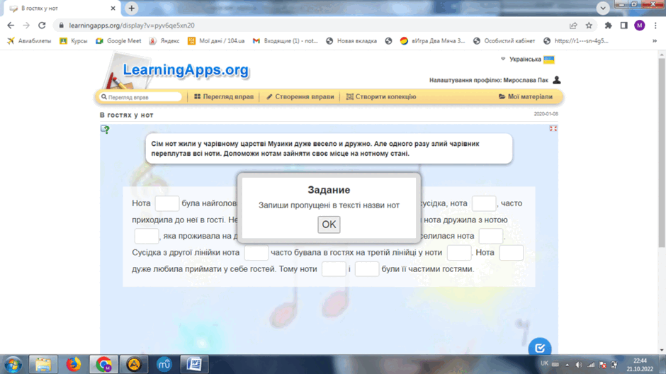
Task: Open the Курсы bookmark
Action: (x=74, y=41)
